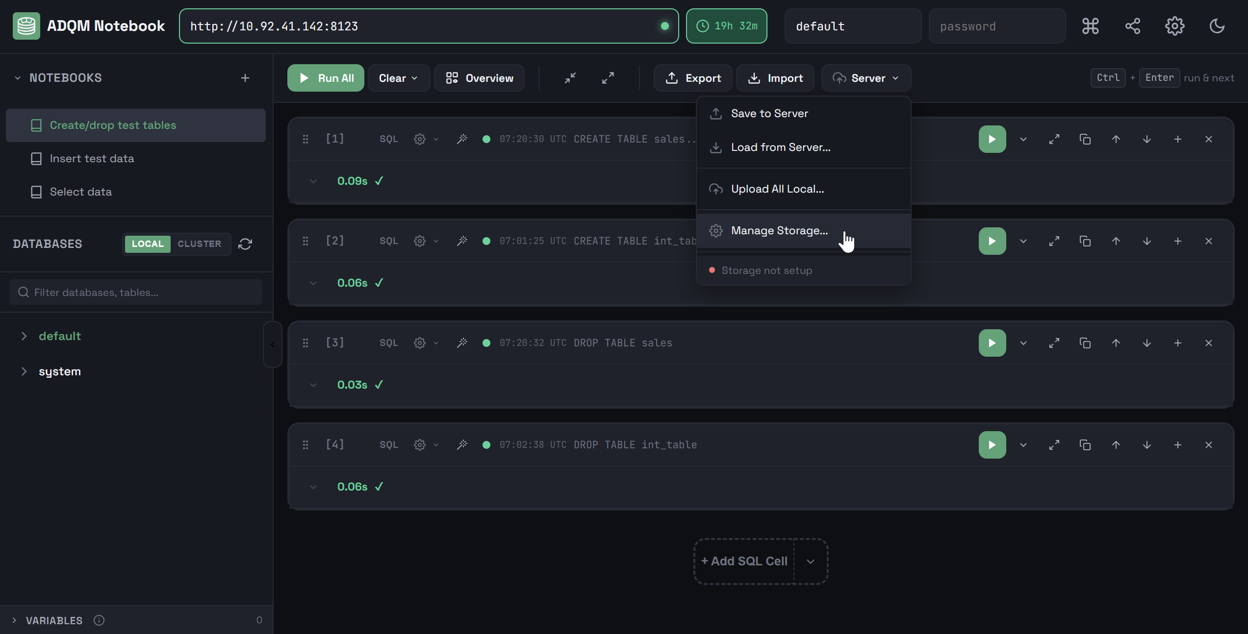Viewport: 1248px width, 634px height.
Task: Delete cell [1] with X icon
Action: coord(1209,139)
